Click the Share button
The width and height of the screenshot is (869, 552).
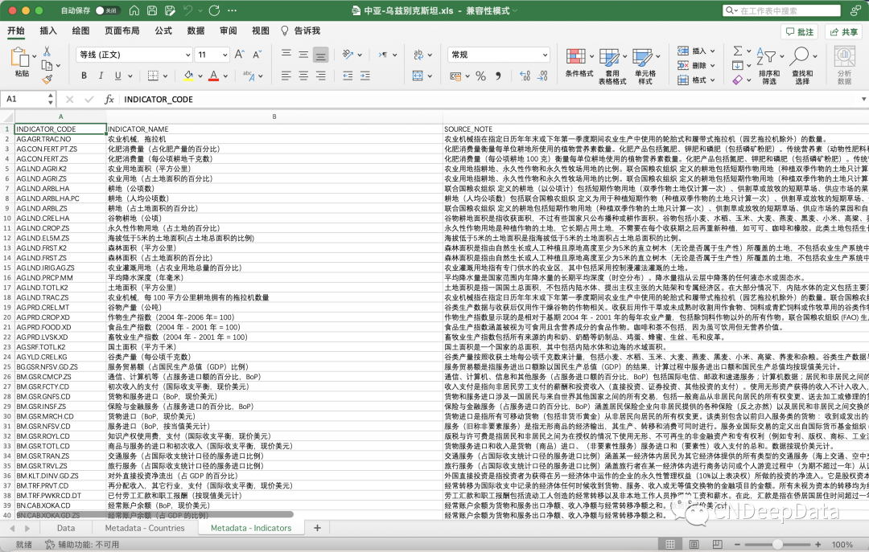[x=843, y=31]
